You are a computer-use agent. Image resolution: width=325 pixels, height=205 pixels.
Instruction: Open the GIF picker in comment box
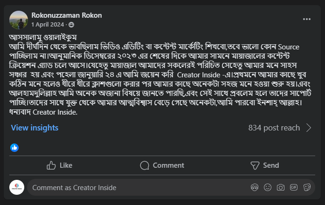[294, 187]
